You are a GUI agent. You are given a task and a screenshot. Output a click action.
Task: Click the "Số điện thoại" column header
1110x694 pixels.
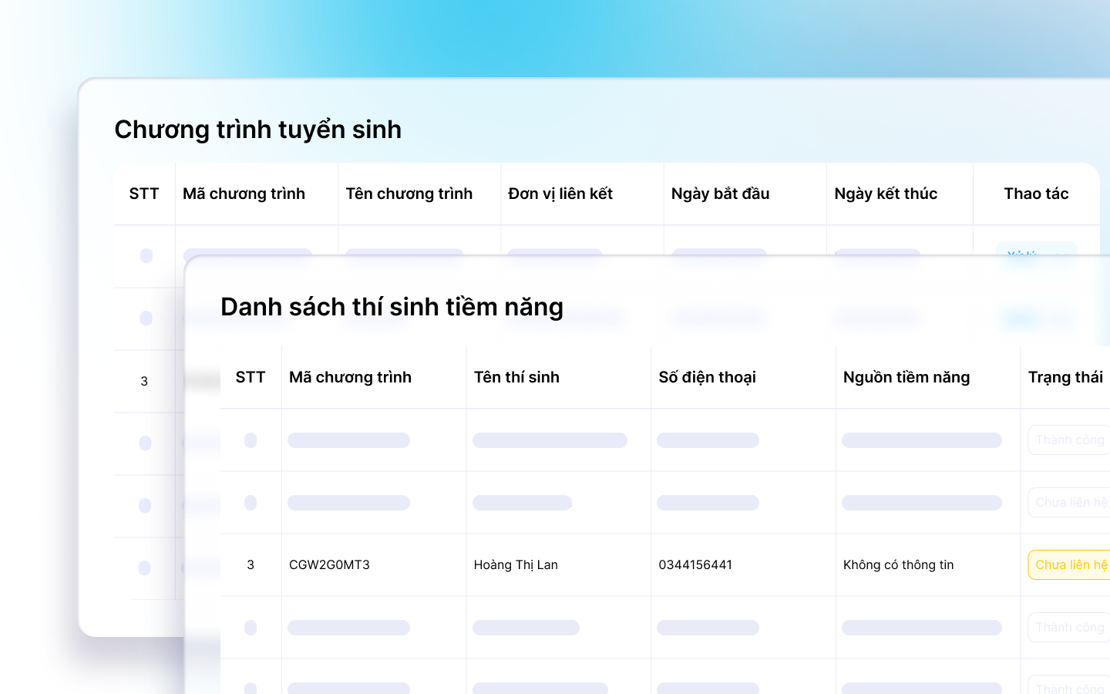click(x=707, y=377)
